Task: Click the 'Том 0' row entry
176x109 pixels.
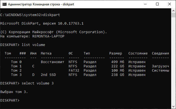Action: (16, 62)
